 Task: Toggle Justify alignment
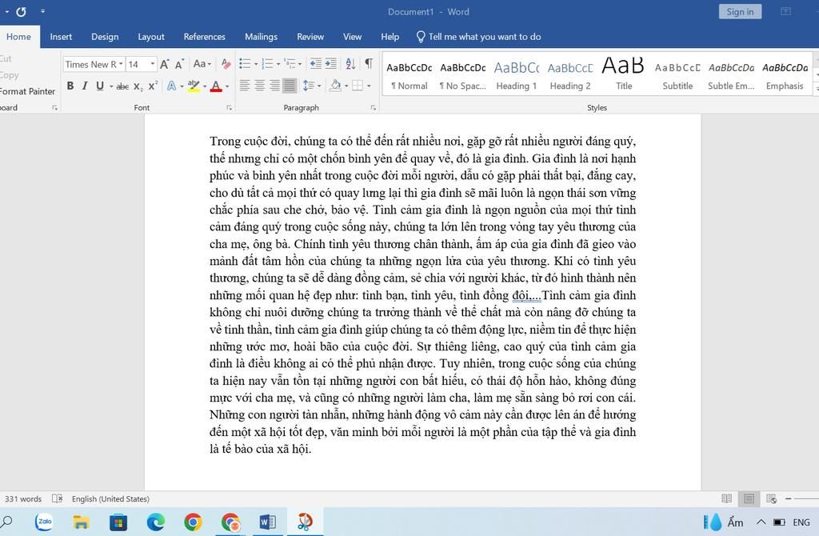(290, 86)
